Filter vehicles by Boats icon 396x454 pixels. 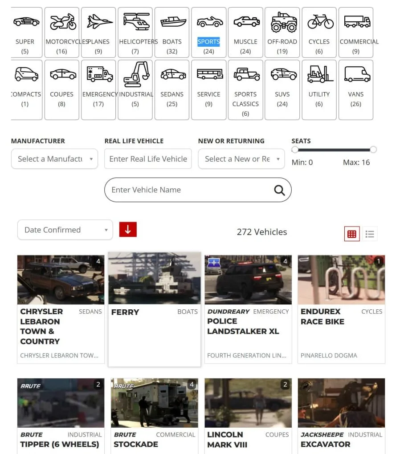click(173, 22)
